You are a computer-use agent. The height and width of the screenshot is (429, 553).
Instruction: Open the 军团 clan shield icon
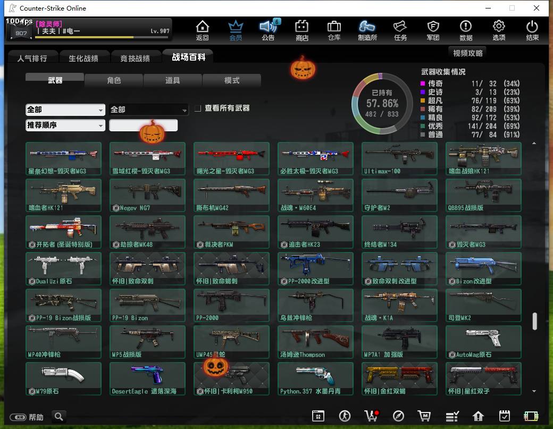click(x=433, y=30)
